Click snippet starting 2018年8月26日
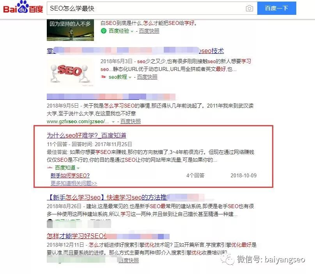315x274 pixels. click(x=150, y=210)
